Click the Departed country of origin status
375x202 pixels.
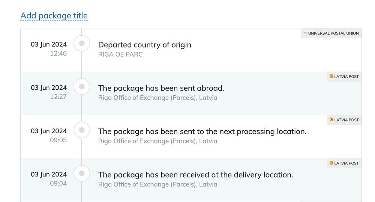(145, 45)
